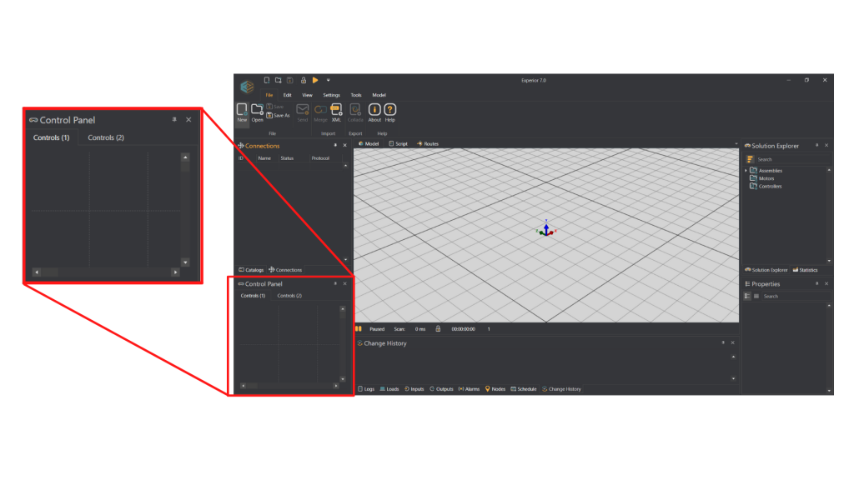Open the Inputs tab at the bottom
This screenshot has width=854, height=480.
click(414, 389)
